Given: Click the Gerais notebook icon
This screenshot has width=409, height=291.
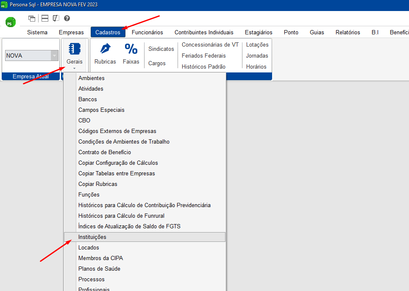Looking at the screenshot, I should coord(74,49).
